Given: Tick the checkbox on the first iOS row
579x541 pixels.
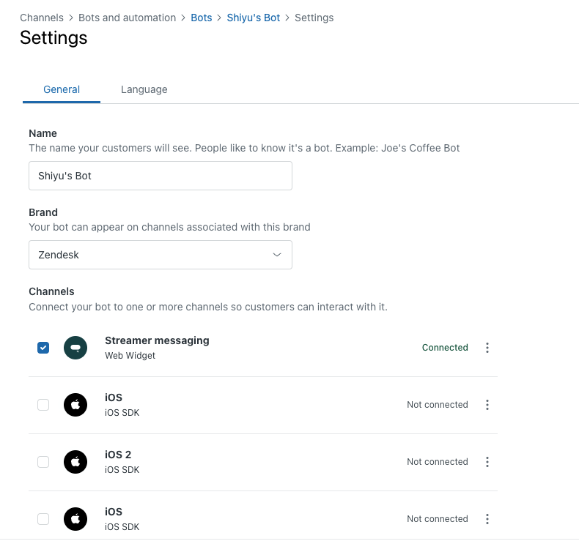Looking at the screenshot, I should click(43, 405).
